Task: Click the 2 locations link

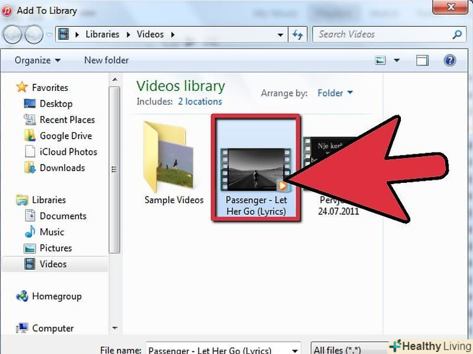Action: 199,101
